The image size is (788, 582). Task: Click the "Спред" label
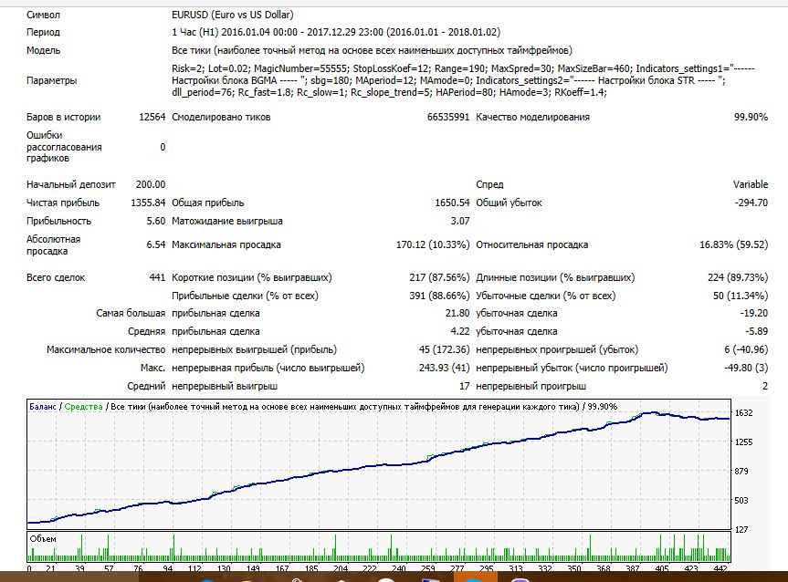click(x=489, y=184)
